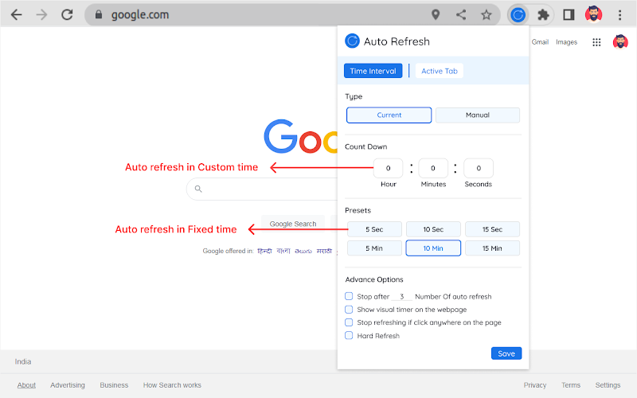Click the Stop after count field showing 3
Screen dimensions: 637x398
click(402, 296)
